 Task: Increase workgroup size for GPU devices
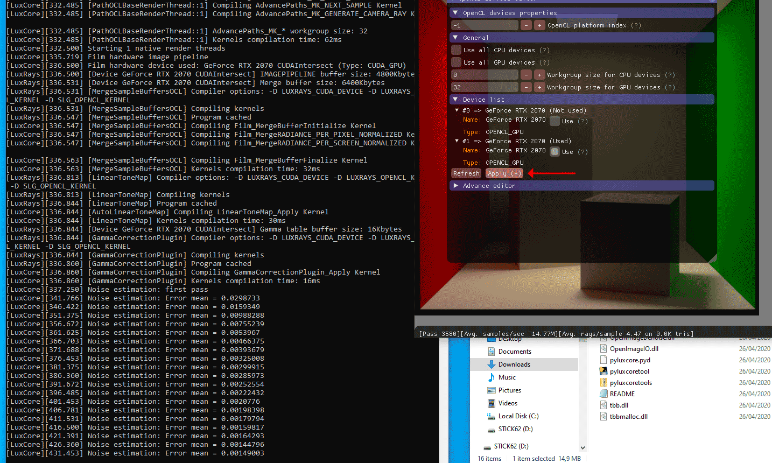(x=539, y=87)
